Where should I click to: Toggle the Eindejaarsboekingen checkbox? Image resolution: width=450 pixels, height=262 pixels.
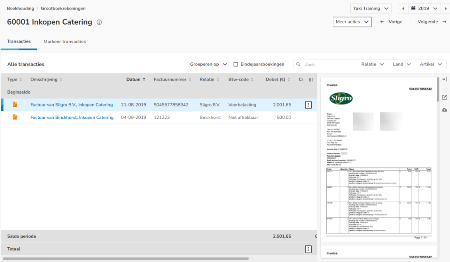[236, 64]
